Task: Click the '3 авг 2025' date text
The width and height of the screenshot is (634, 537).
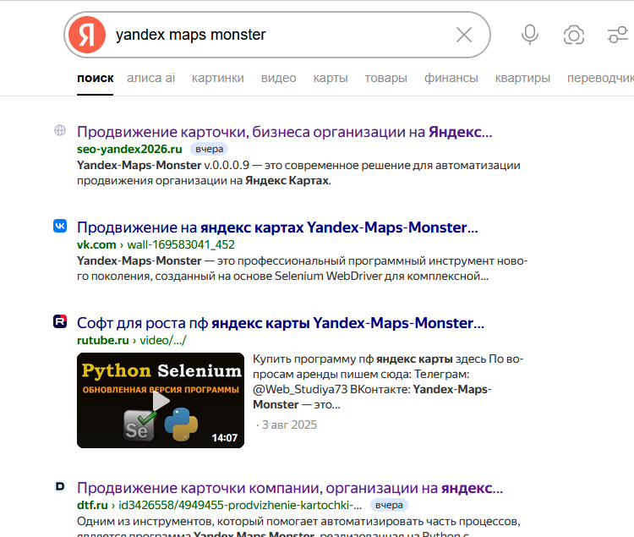Action: coord(289,425)
